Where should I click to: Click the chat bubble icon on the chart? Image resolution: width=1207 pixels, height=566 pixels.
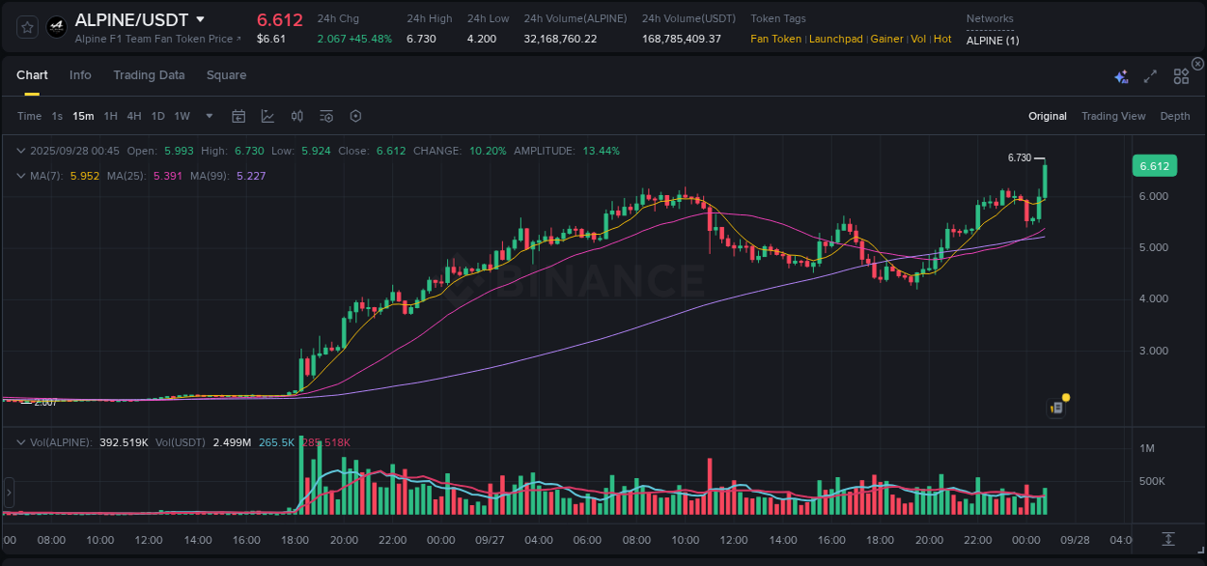click(x=1055, y=407)
